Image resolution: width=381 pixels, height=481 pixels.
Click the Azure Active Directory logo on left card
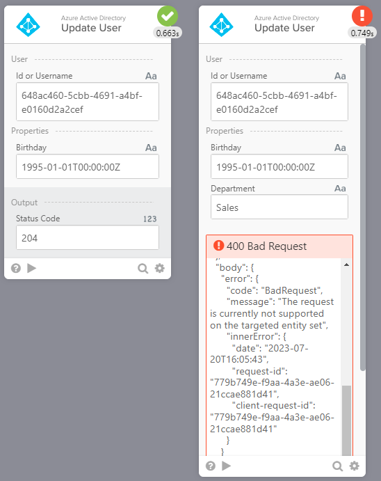coord(29,25)
